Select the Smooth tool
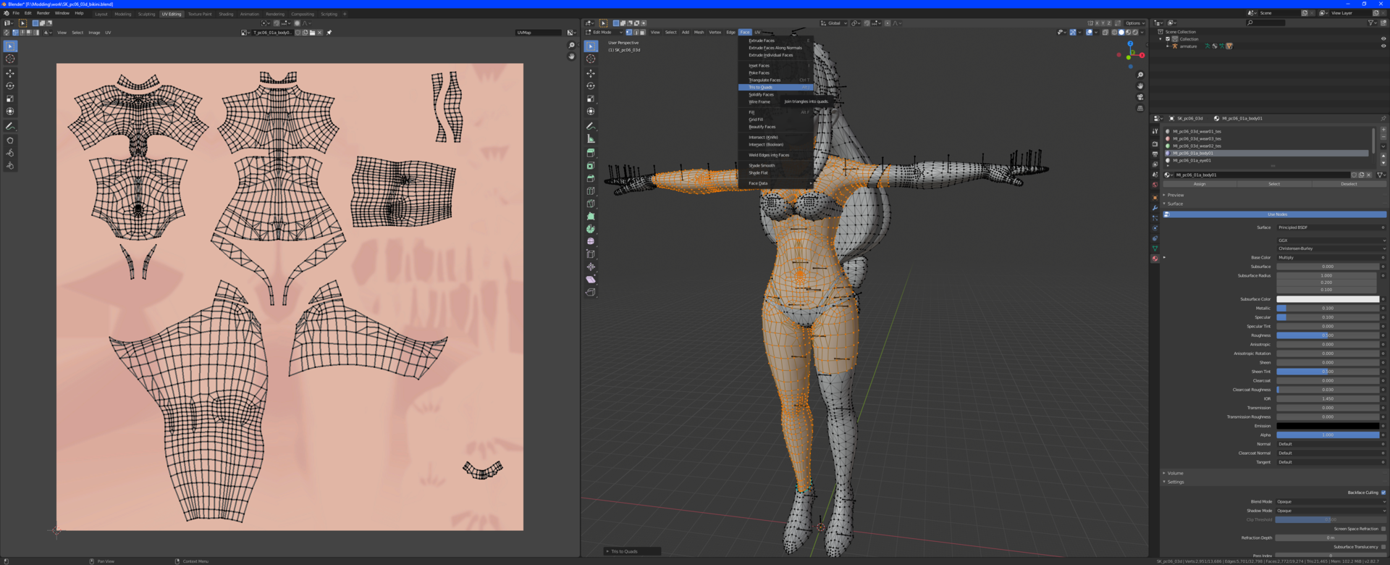1390x565 pixels. (591, 241)
